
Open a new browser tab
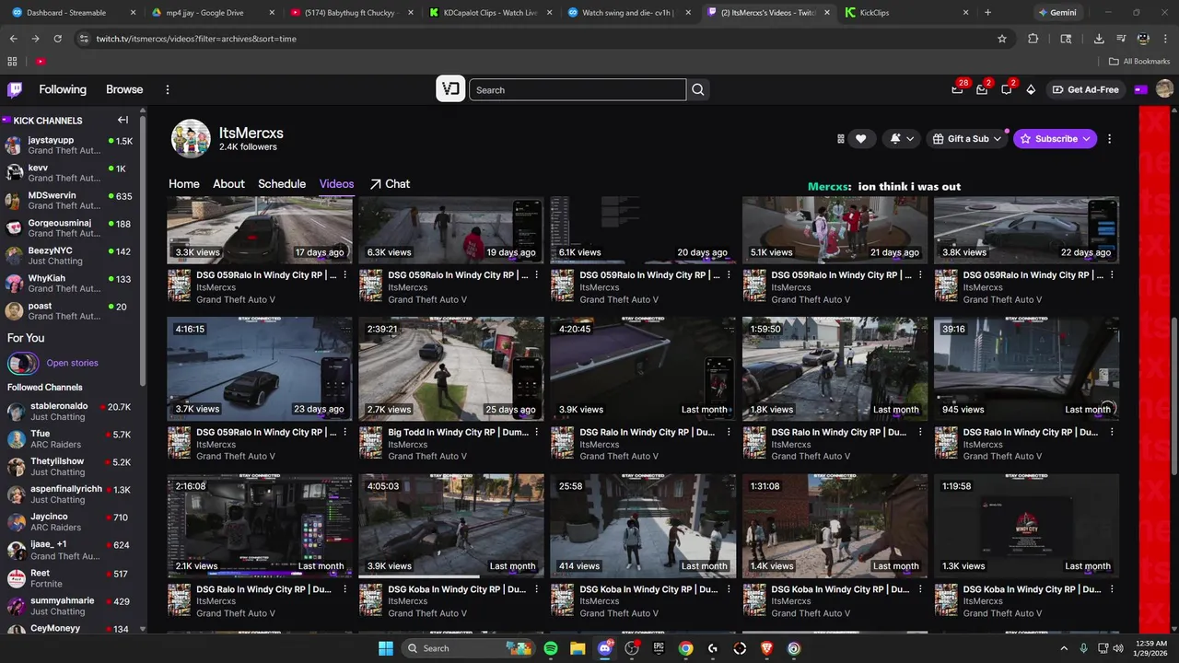coord(987,13)
